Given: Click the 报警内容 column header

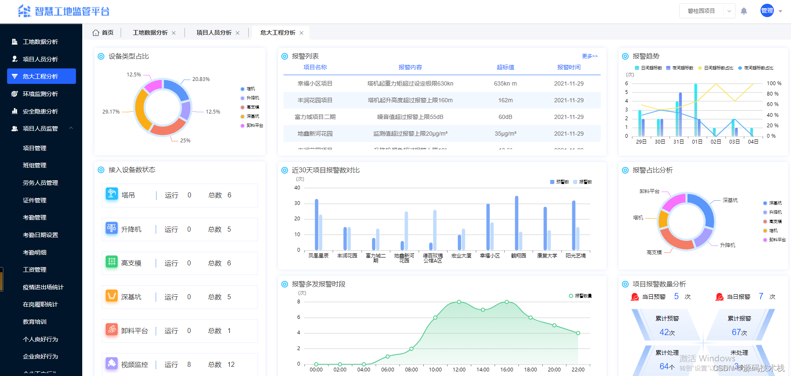Looking at the screenshot, I should 410,67.
